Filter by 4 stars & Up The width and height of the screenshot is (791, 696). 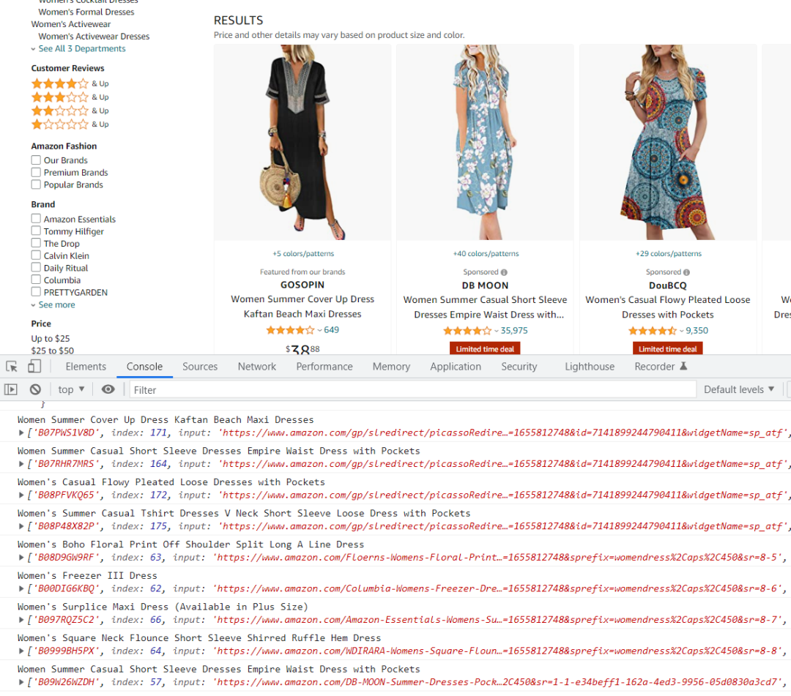pos(70,83)
